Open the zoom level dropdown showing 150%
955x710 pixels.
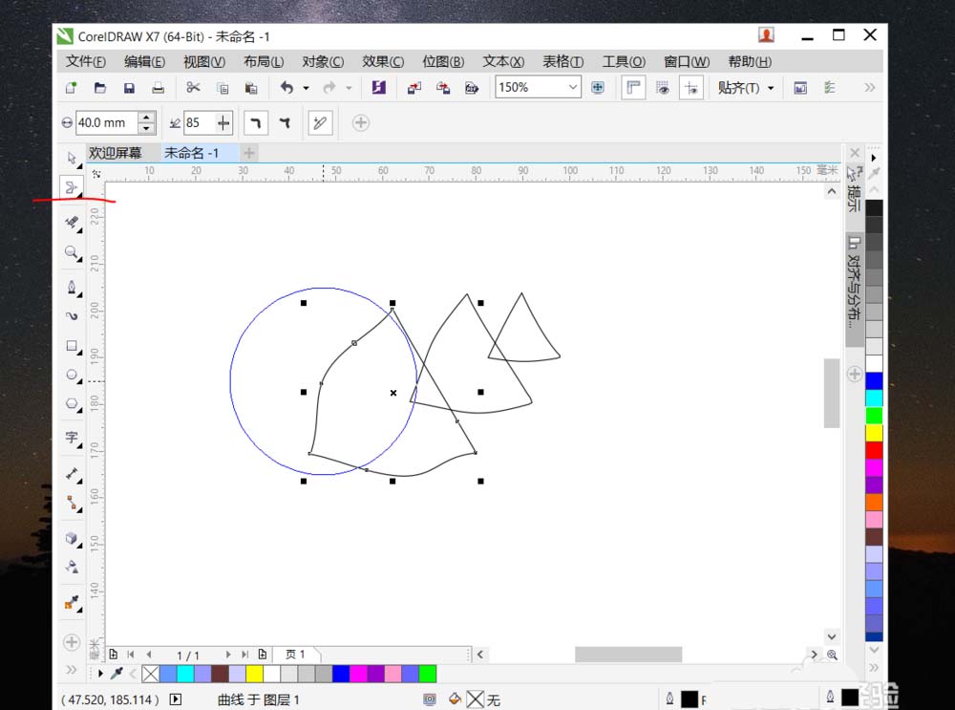573,87
